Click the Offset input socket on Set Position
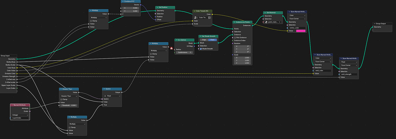The image size is (396, 139). coord(155,19)
